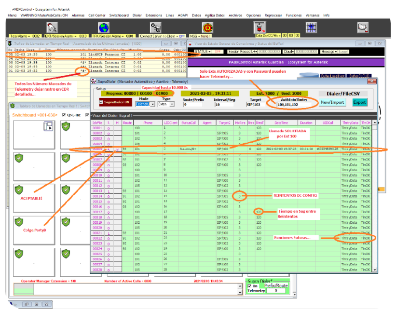The height and width of the screenshot is (311, 396).
Task: Open the Switchboard menu
Action: pos(119,15)
